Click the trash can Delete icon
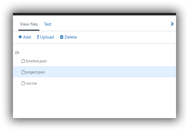This screenshot has height=131, width=189. pos(62,37)
